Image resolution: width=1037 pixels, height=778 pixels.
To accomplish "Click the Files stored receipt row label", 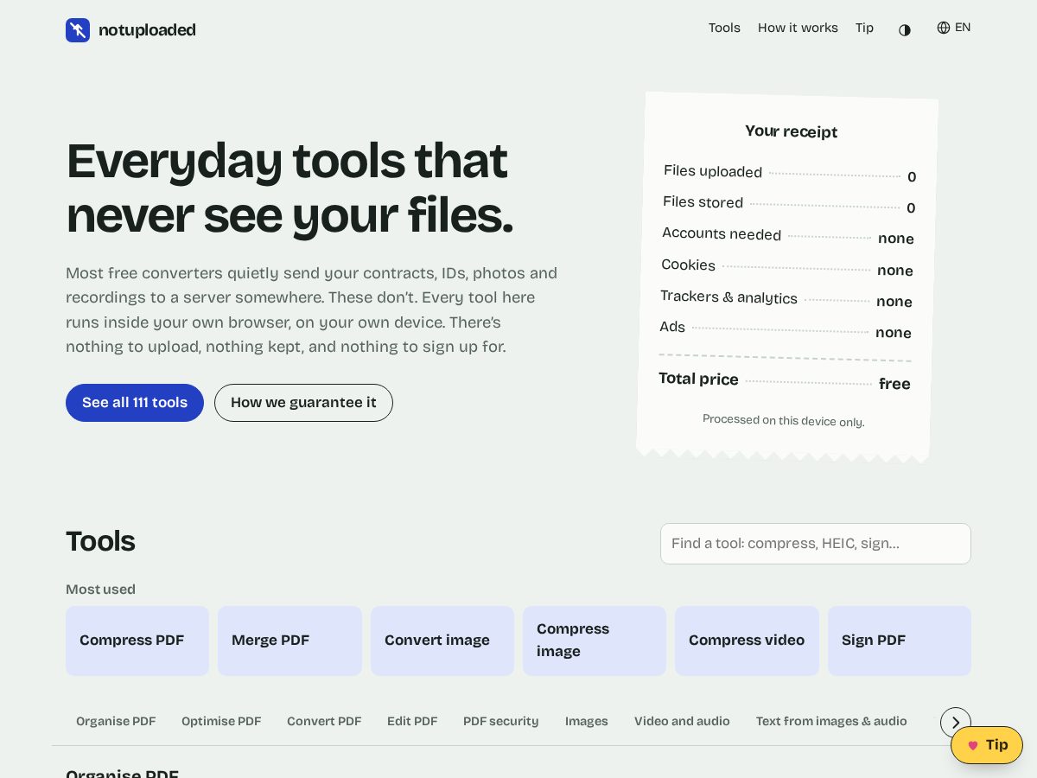I will (x=703, y=202).
